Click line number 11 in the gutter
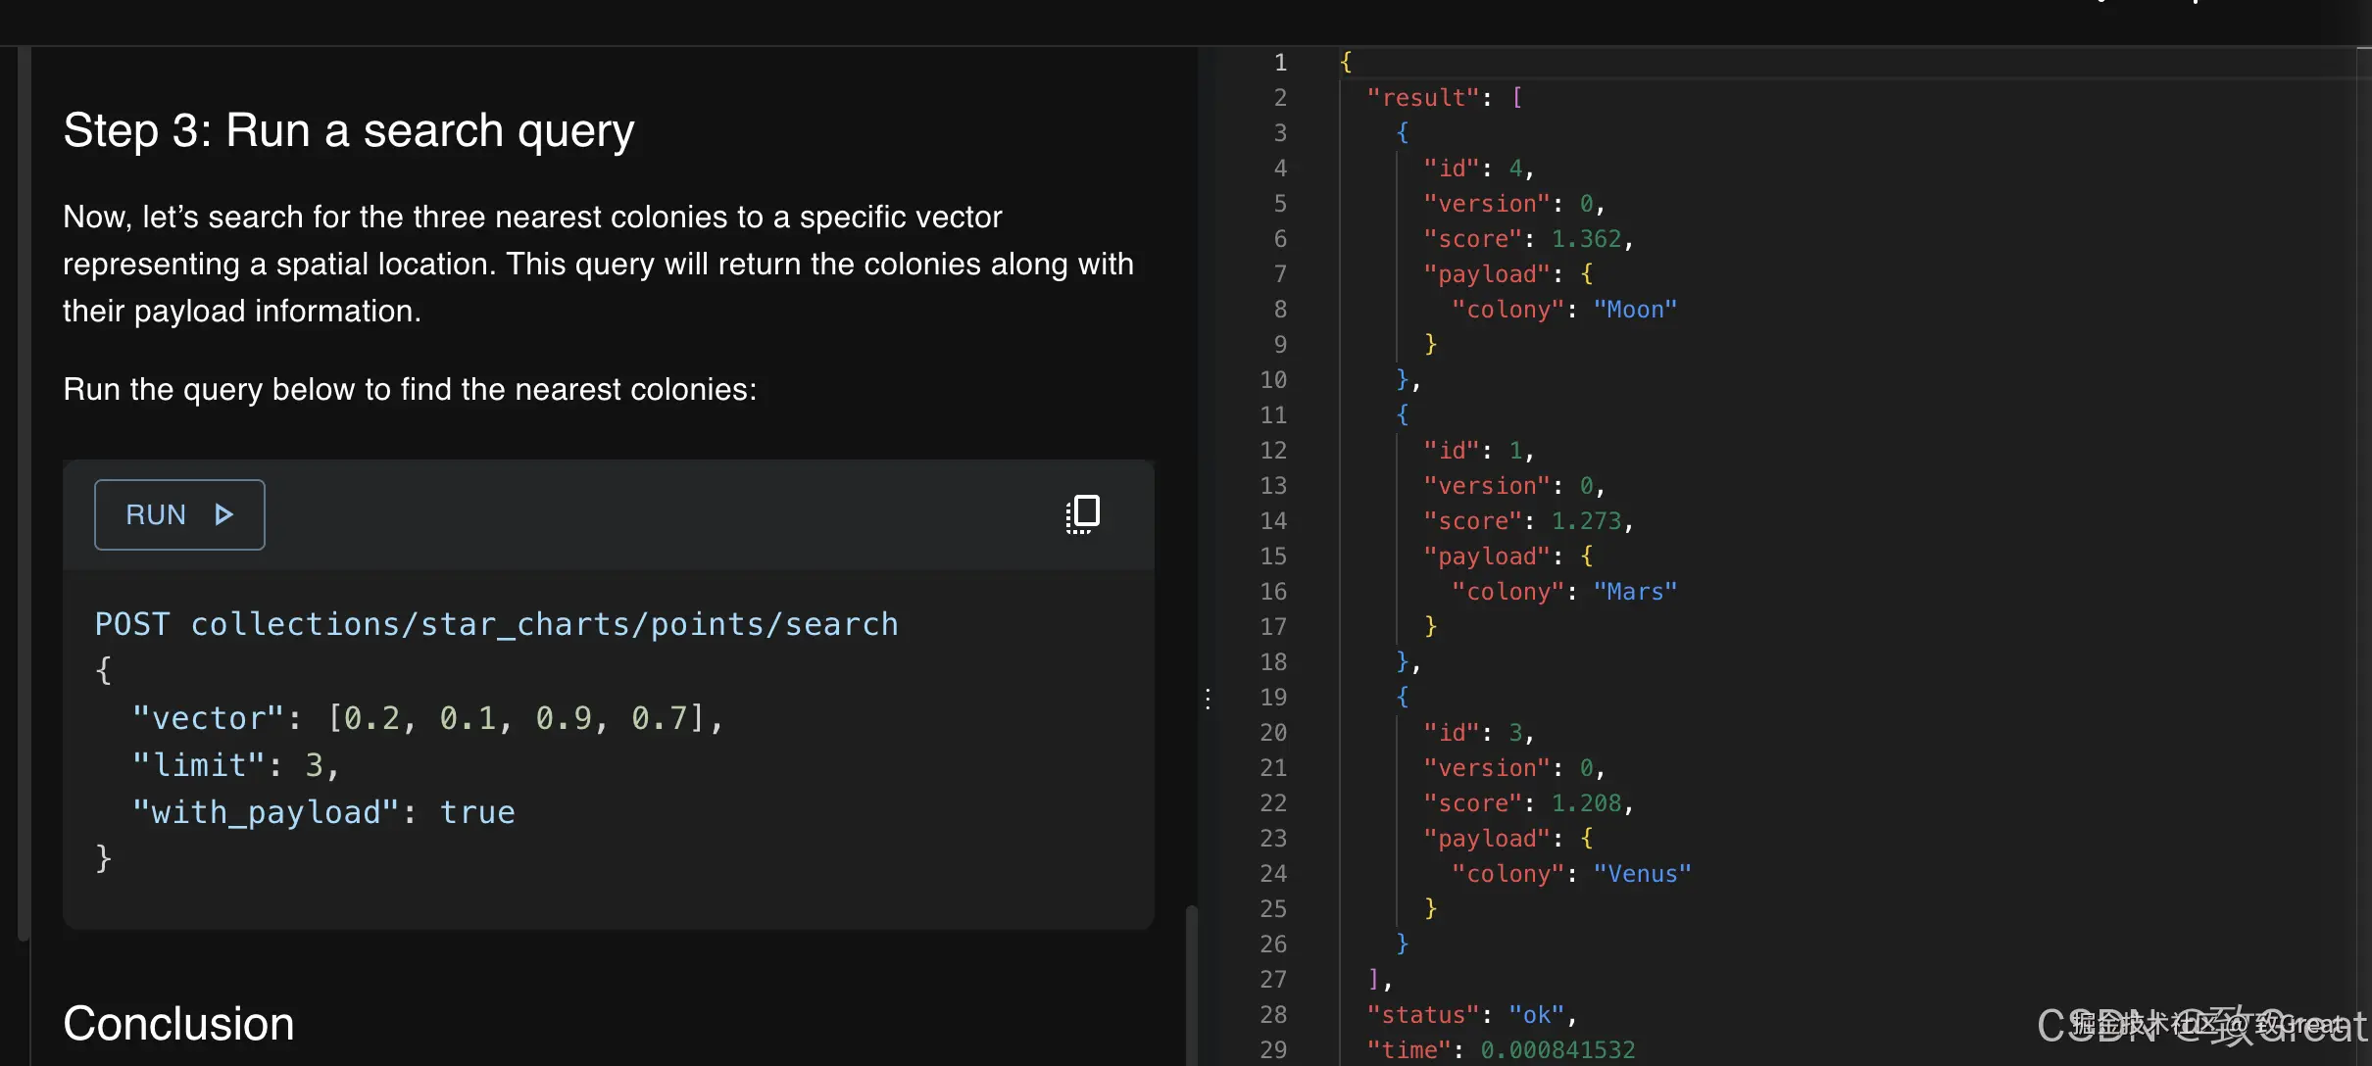The height and width of the screenshot is (1066, 2372). point(1273,415)
